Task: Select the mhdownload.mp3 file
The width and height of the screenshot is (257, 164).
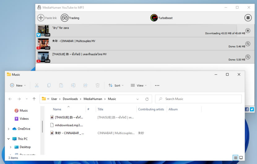Action: click(67, 125)
